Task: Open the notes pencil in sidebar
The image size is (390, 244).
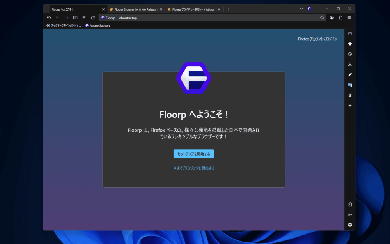Action: [x=350, y=74]
